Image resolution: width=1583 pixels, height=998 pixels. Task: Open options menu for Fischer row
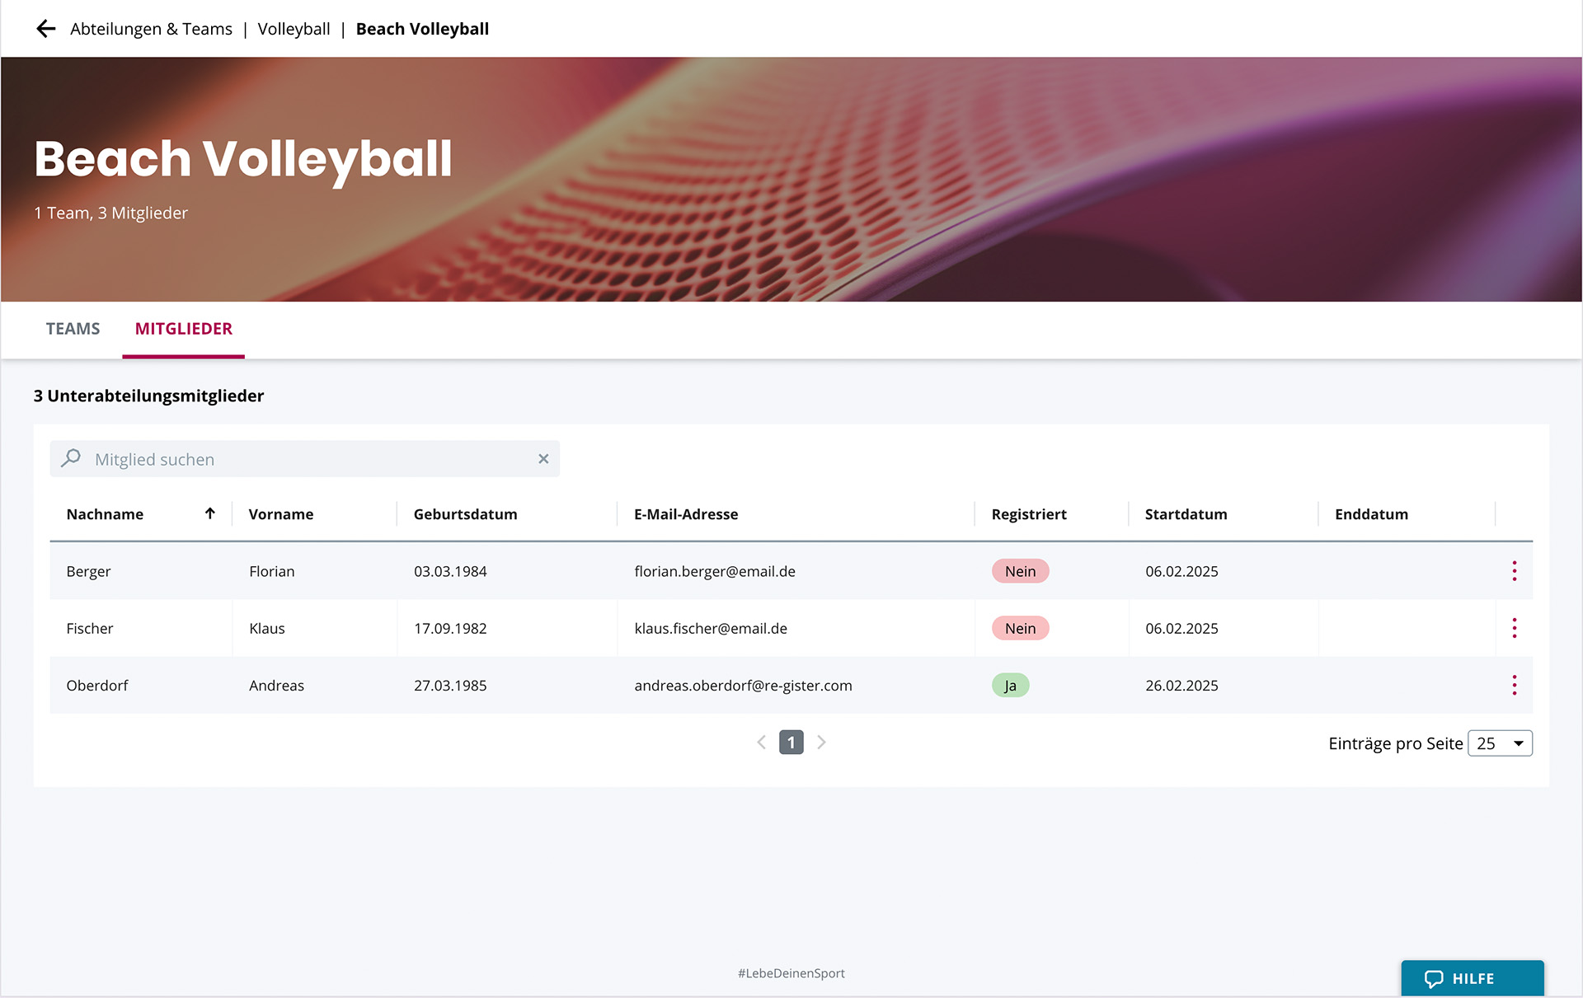[1514, 628]
